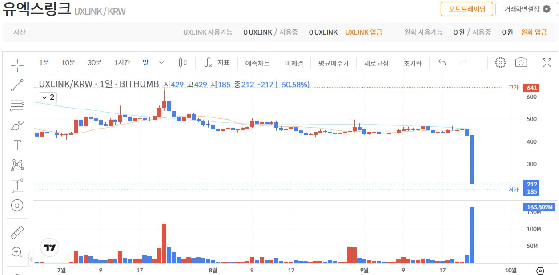The height and width of the screenshot is (275, 559).
Task: Open chart settings gear
Action: coord(501,63)
